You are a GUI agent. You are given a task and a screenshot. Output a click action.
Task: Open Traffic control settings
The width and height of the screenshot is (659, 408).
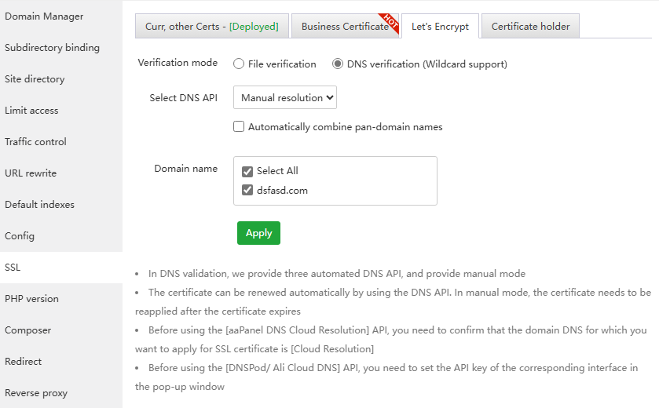point(35,142)
